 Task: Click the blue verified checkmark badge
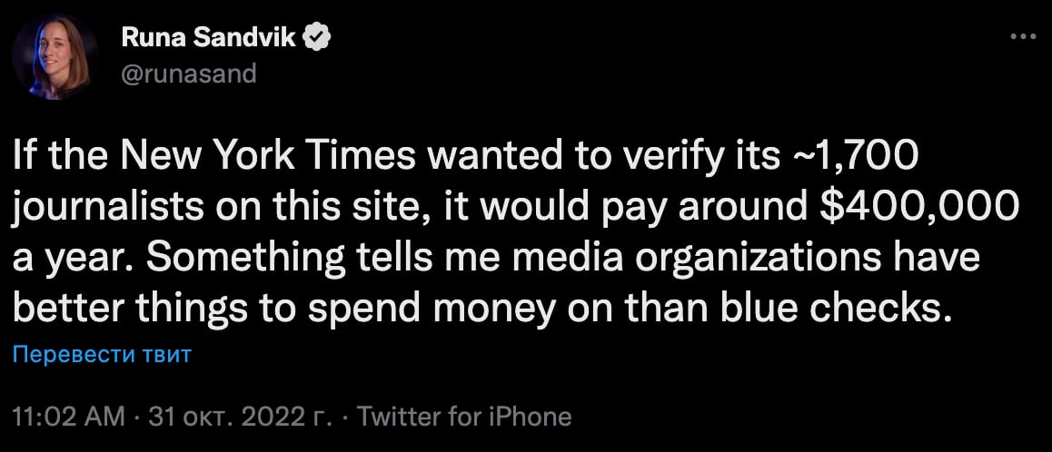tap(315, 38)
